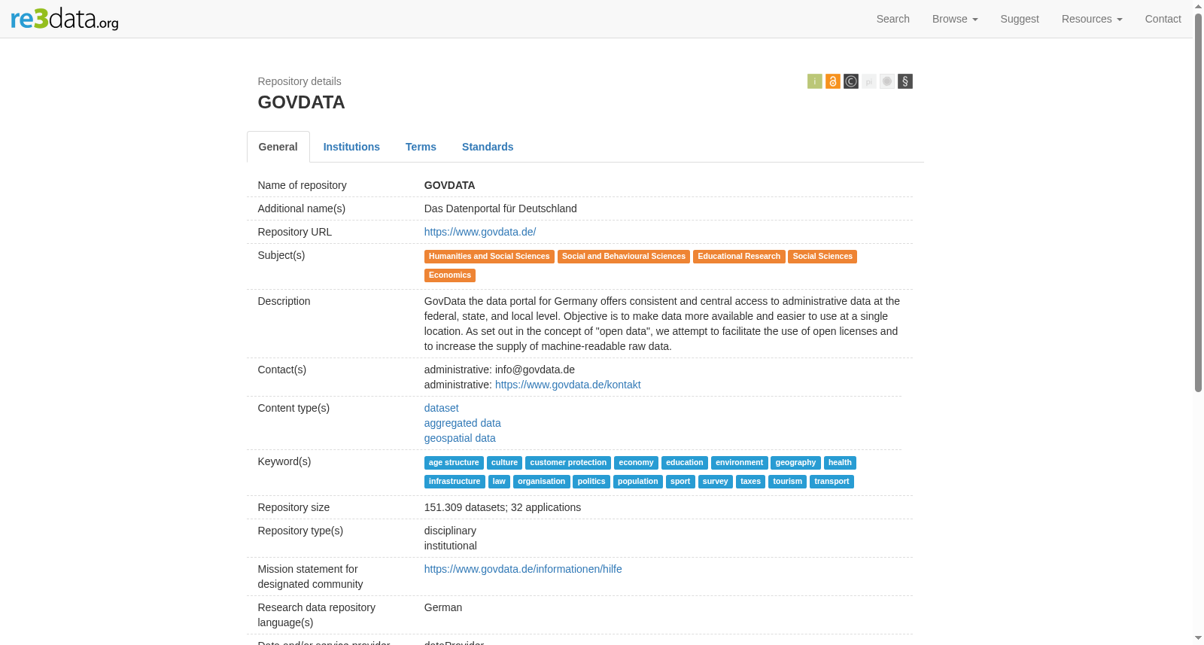
Task: Click the re3data.org logo
Action: pyautogui.click(x=65, y=19)
